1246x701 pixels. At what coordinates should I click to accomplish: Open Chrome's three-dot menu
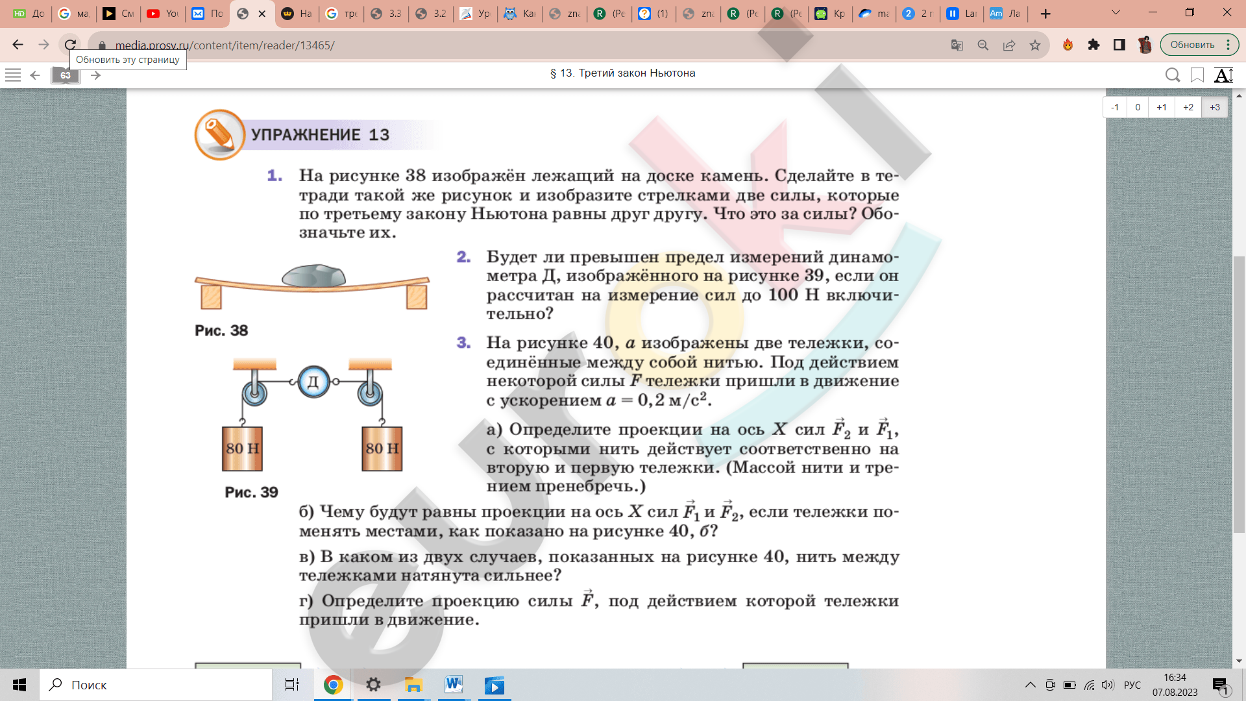(x=1228, y=45)
